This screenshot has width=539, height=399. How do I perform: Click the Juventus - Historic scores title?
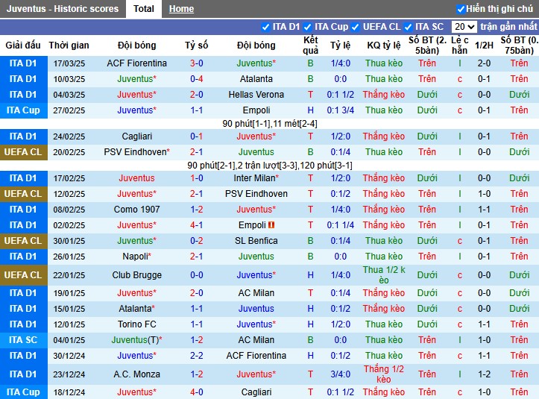pos(63,9)
